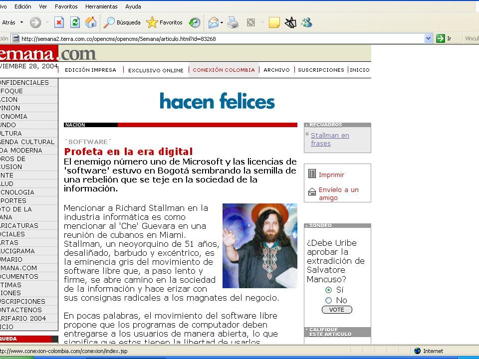Select the No radio option
The width and height of the screenshot is (479, 359).
(x=328, y=300)
